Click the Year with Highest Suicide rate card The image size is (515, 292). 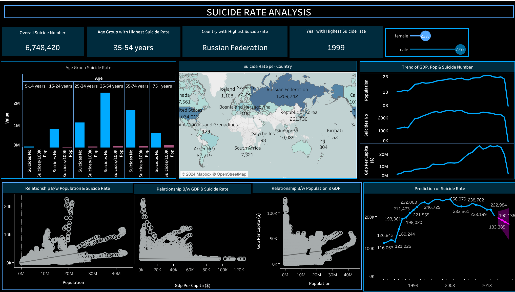[336, 41]
